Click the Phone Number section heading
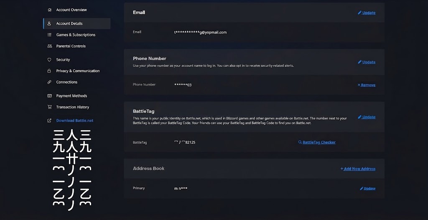Image resolution: width=428 pixels, height=220 pixels. pyautogui.click(x=150, y=59)
